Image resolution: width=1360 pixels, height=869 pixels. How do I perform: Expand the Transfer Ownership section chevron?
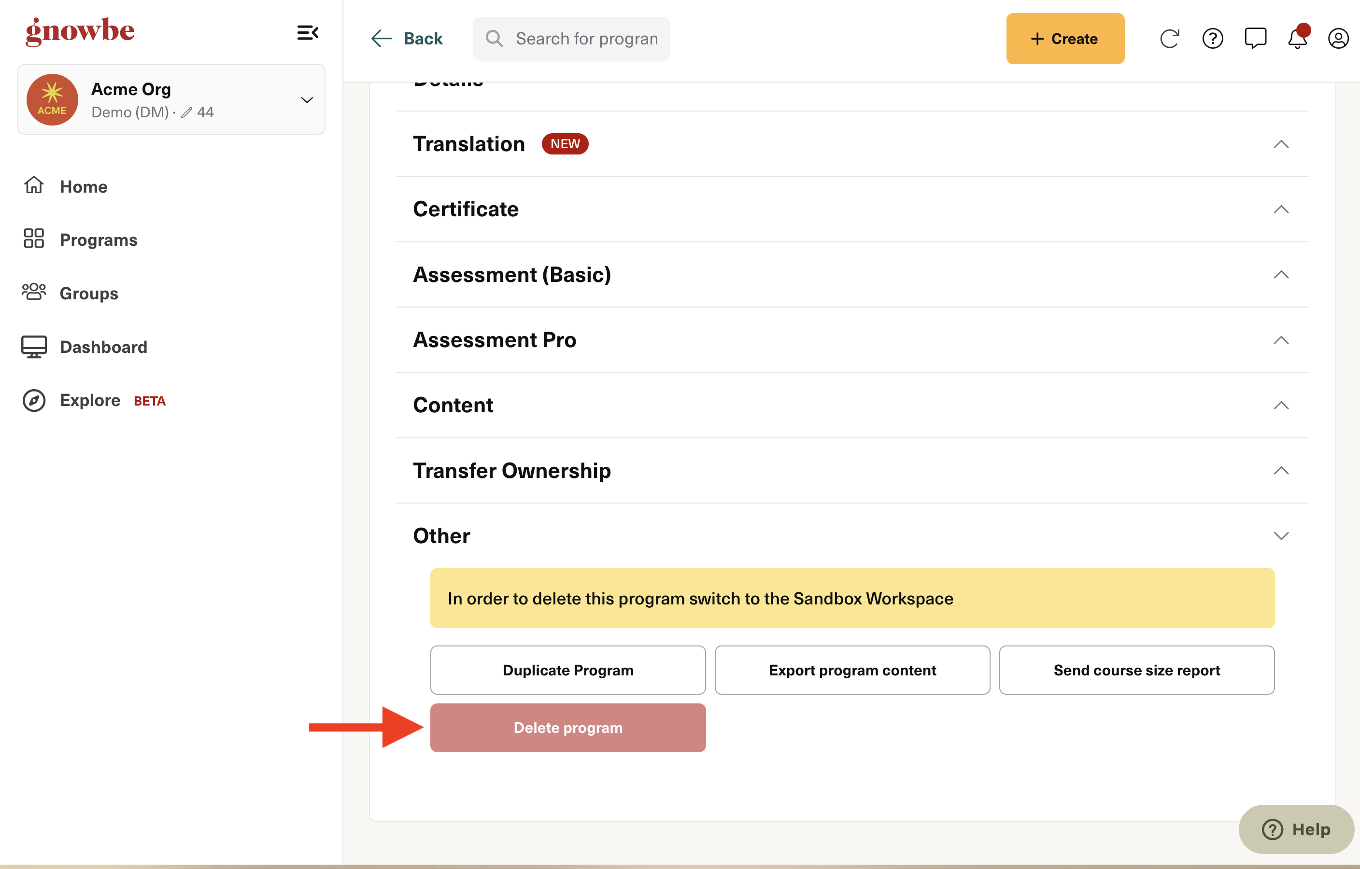[1281, 470]
